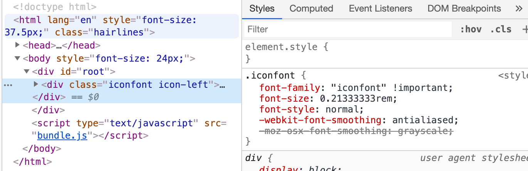This screenshot has width=528, height=171.
Task: Collapse the body element node
Action: 17,59
